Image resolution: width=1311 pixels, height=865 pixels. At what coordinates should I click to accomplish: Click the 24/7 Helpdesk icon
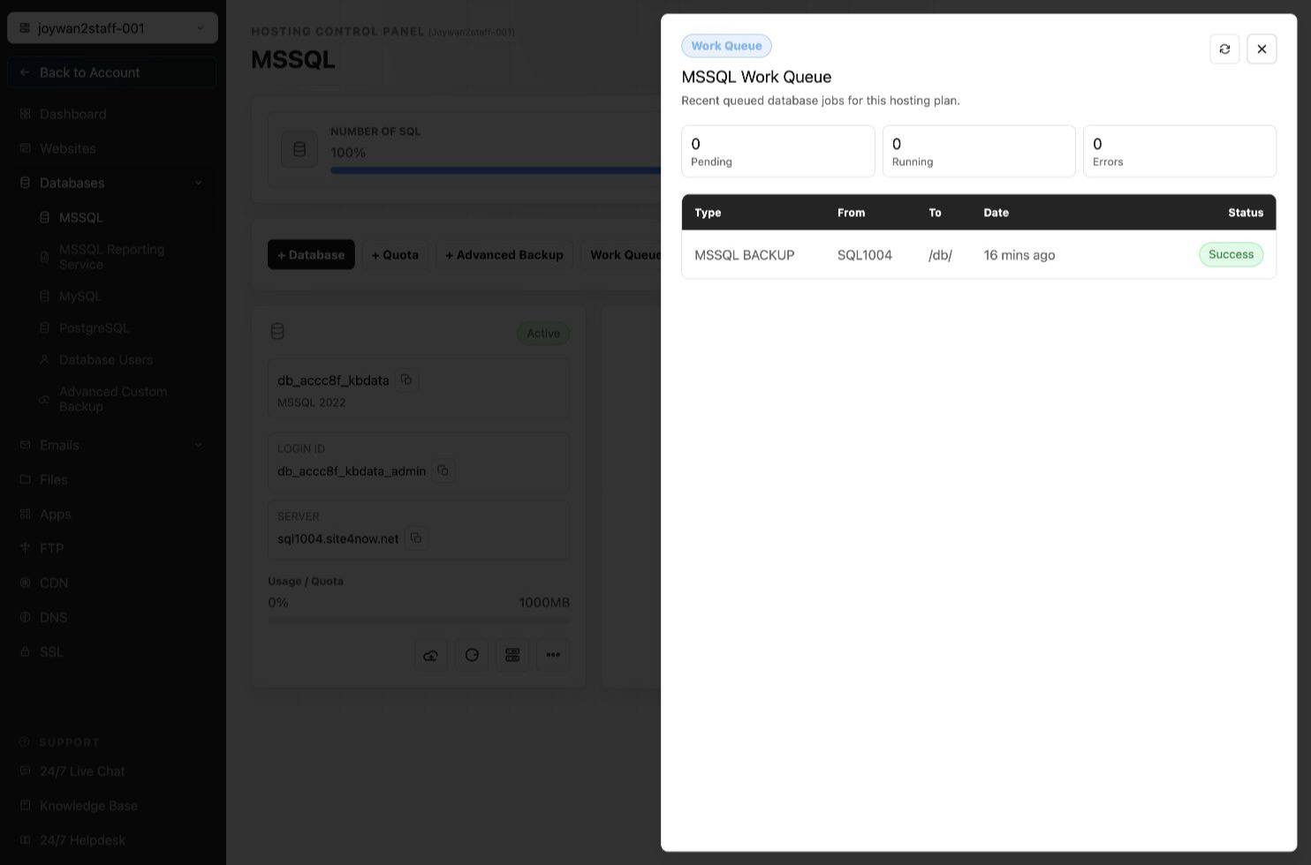pyautogui.click(x=25, y=839)
